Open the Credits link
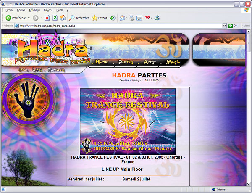This screenshot has width=252, height=193. click(24, 70)
